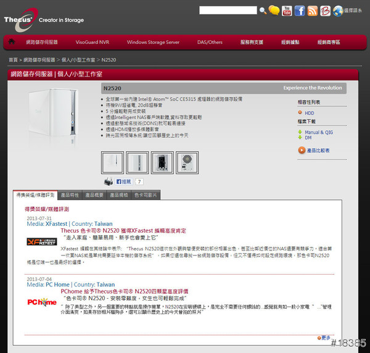Click the printer icon
370x353 pixels.
click(109, 181)
